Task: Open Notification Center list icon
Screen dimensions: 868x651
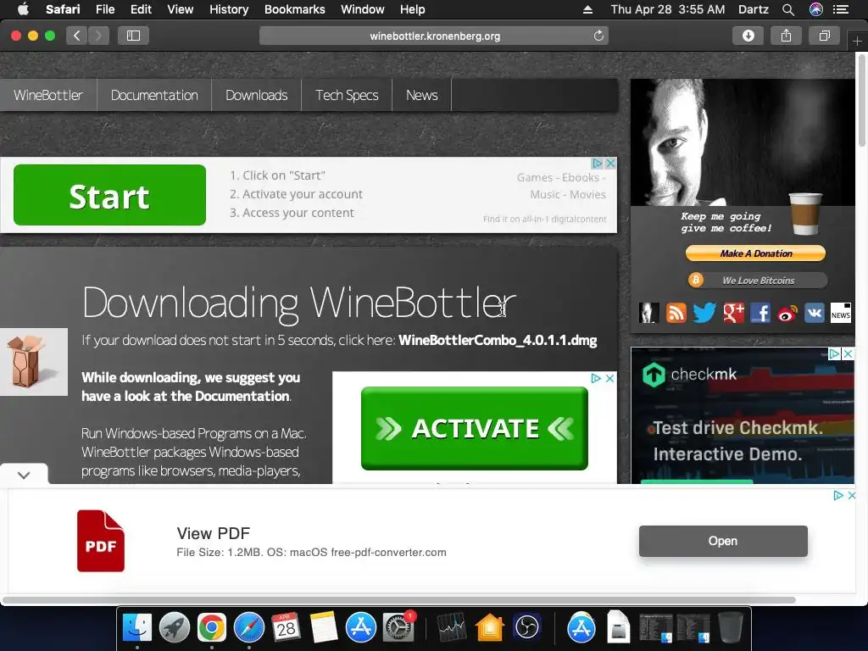Action: (841, 9)
